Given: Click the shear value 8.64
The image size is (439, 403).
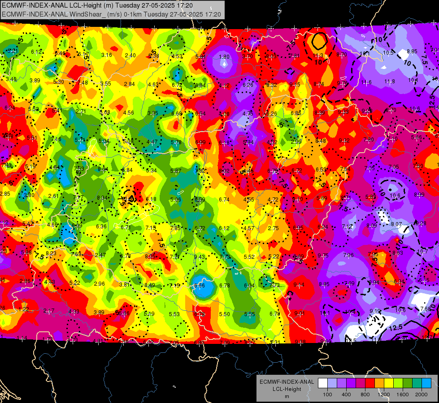Looking at the screenshot, I should (x=103, y=169).
